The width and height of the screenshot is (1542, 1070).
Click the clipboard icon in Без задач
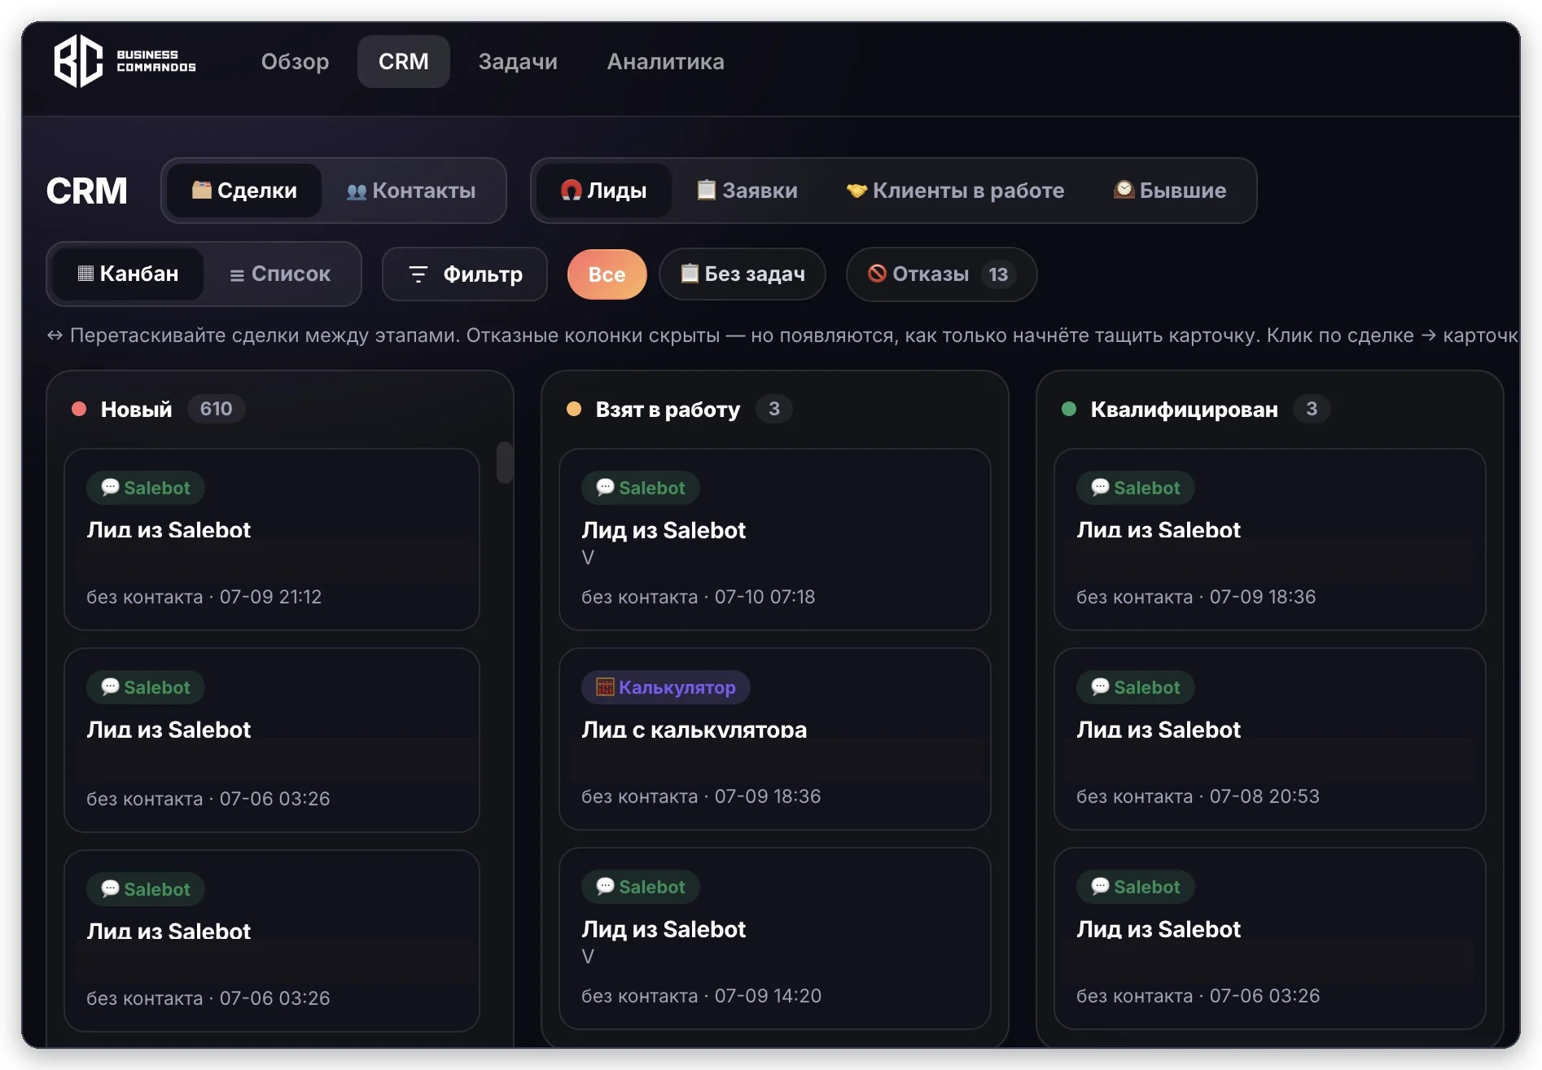tap(690, 273)
